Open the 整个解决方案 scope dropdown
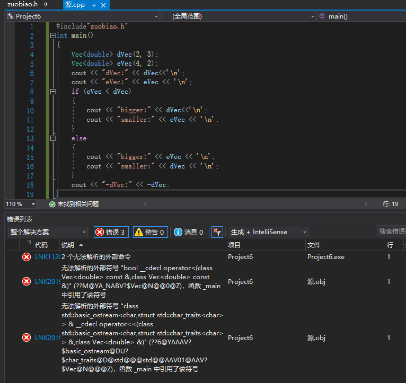The width and height of the screenshot is (406, 383). click(x=48, y=232)
